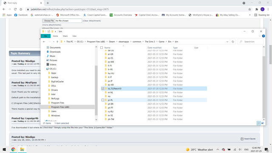Reload the Chrome page

point(15,9)
